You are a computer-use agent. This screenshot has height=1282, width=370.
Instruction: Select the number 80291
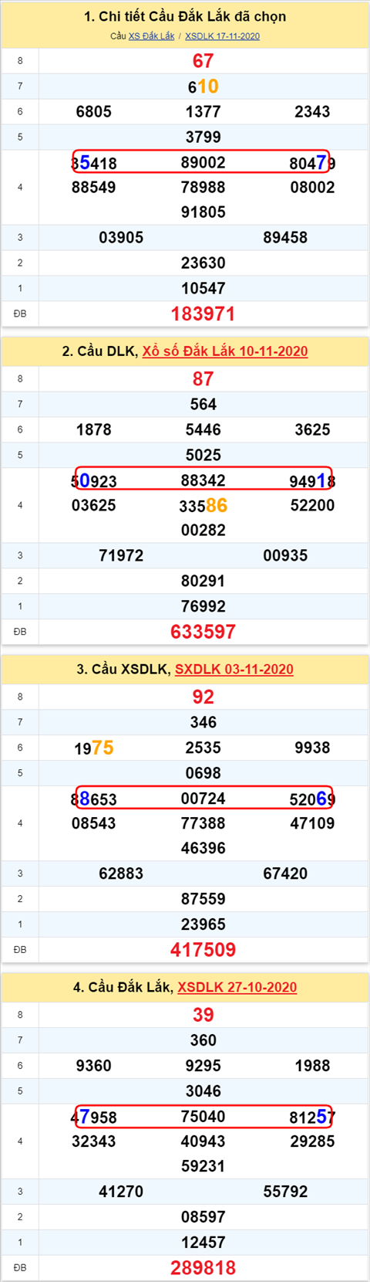point(203,582)
